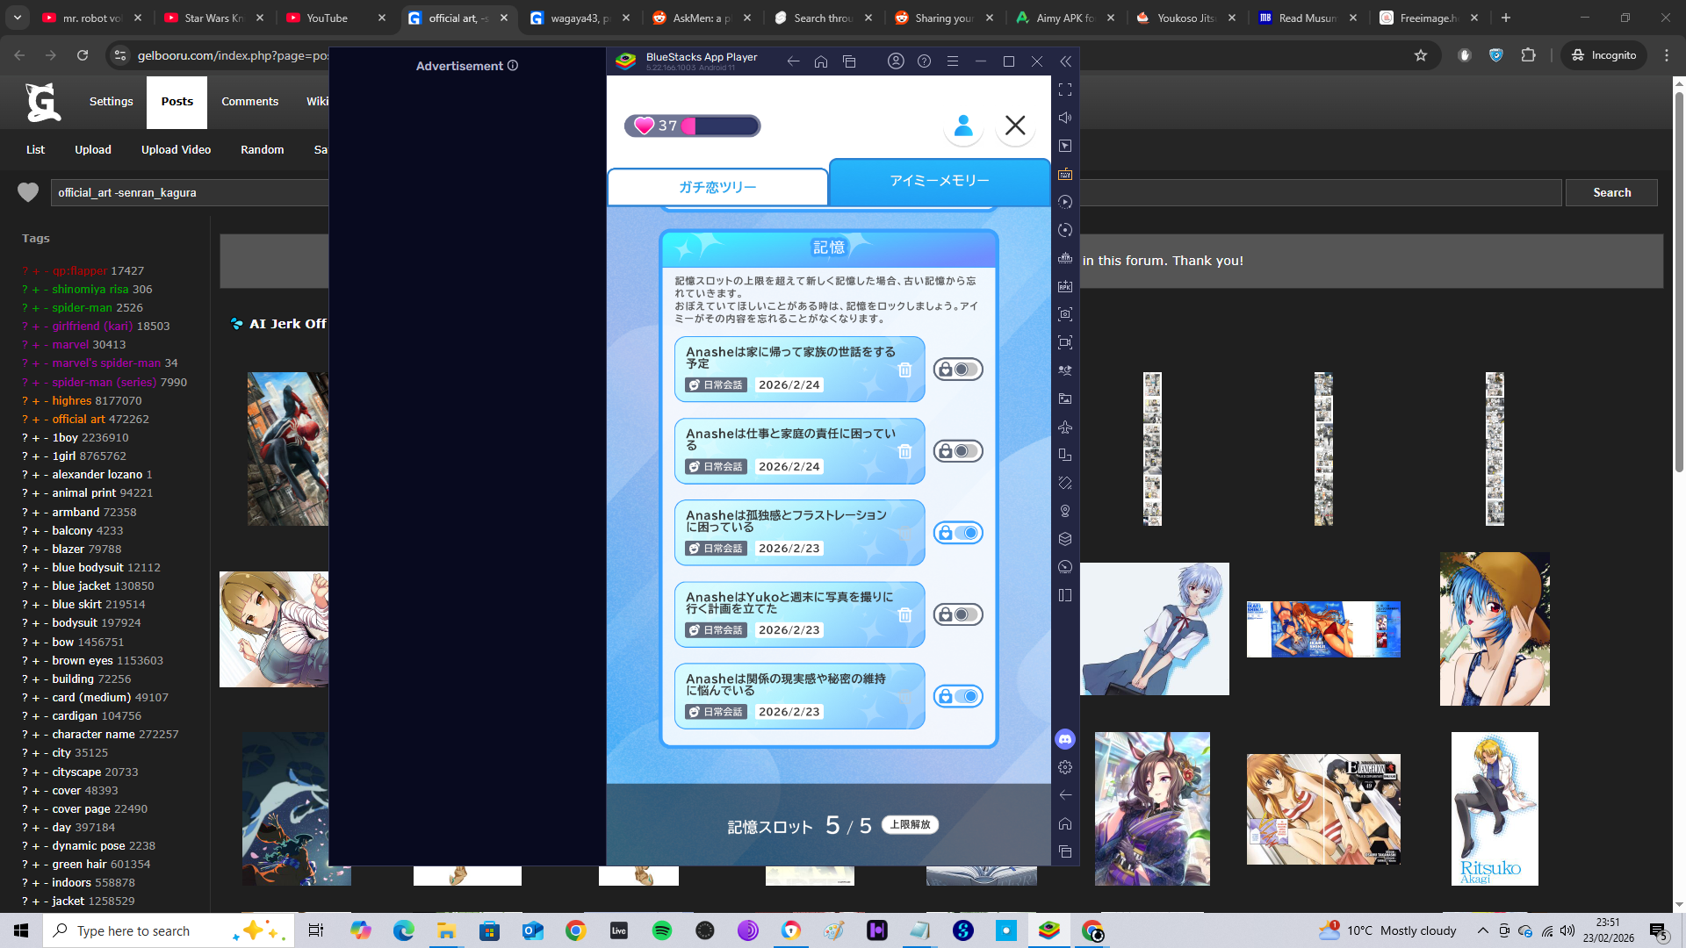This screenshot has height=948, width=1686.
Task: Switch to the ガチ恋ツリー tab
Action: 717,187
